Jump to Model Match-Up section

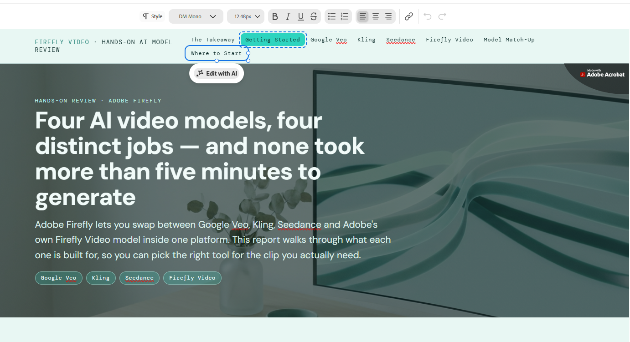[509, 40]
